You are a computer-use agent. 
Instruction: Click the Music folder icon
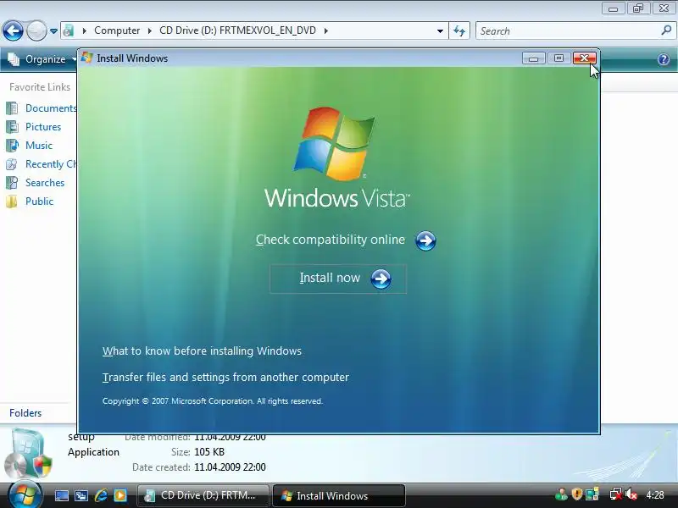[12, 145]
